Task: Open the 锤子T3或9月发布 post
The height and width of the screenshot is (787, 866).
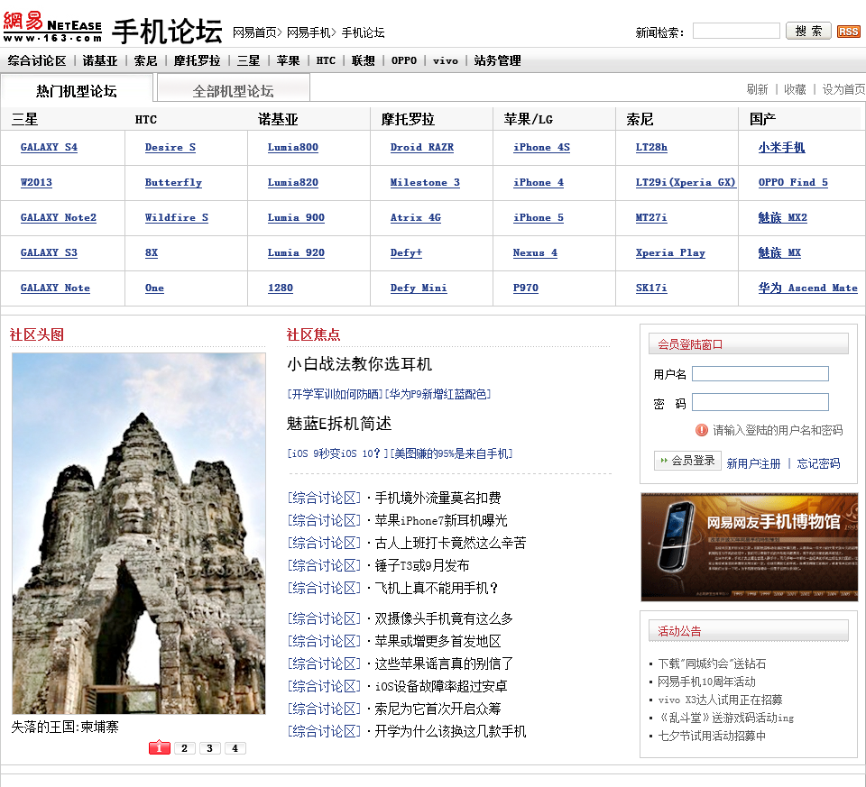Action: (422, 566)
